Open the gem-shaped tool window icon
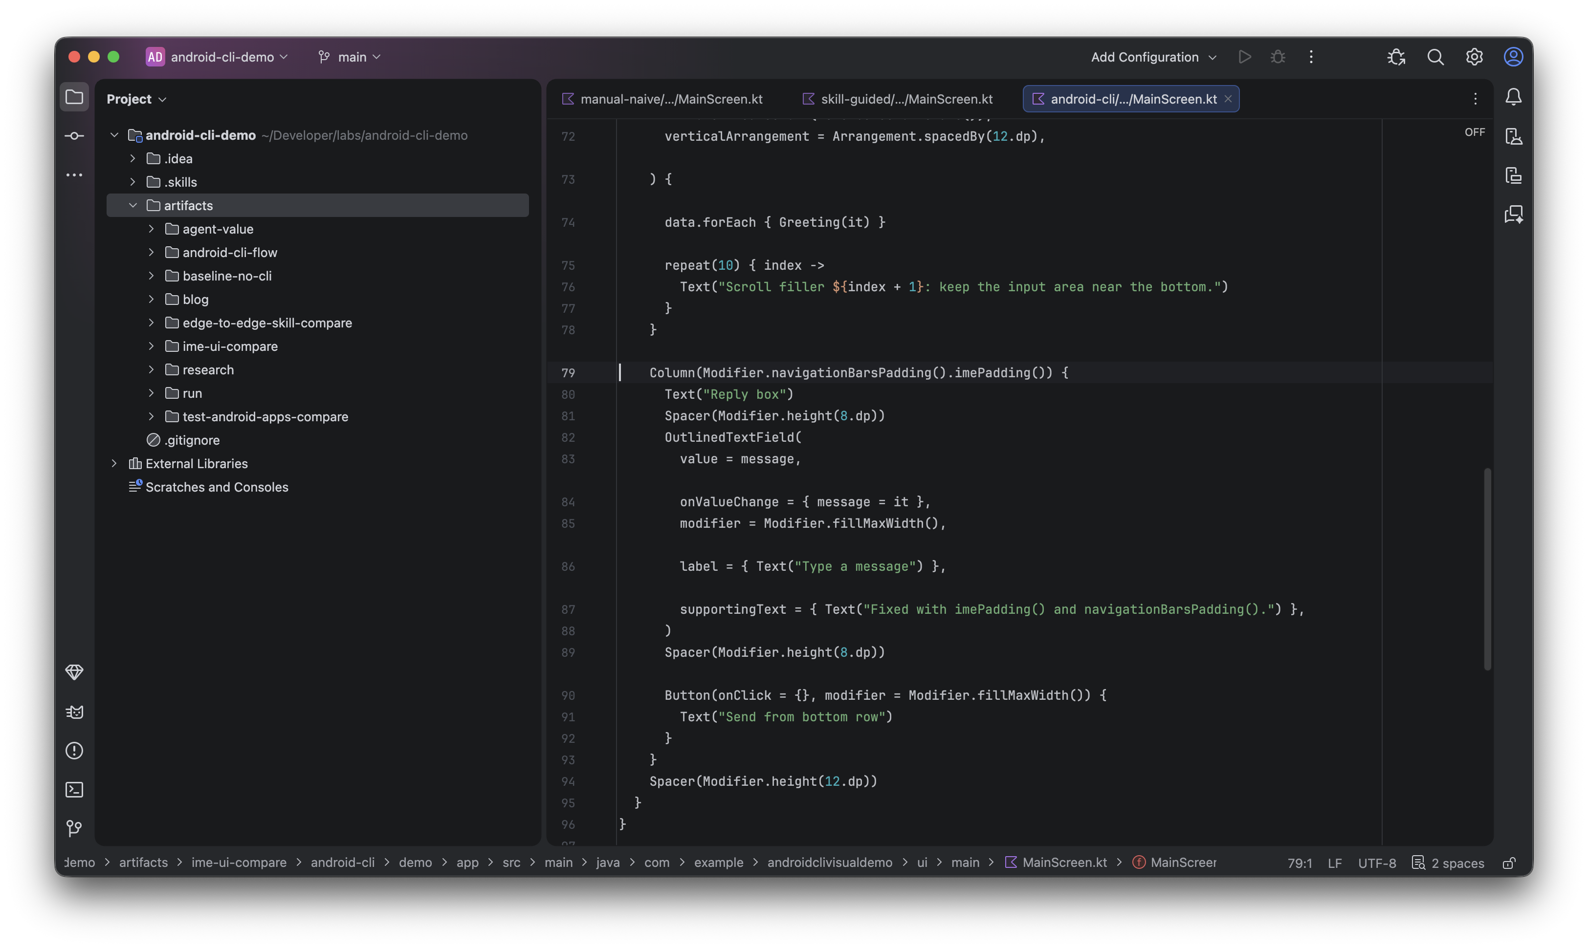 (74, 672)
